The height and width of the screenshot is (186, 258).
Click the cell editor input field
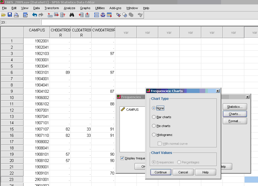pos(150,22)
